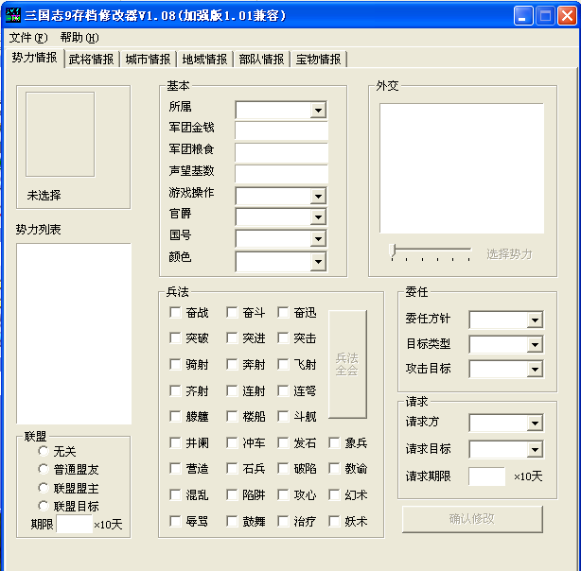Image resolution: width=581 pixels, height=571 pixels.
Task: Choose the 联盟盟主 radio button
Action: pos(44,488)
